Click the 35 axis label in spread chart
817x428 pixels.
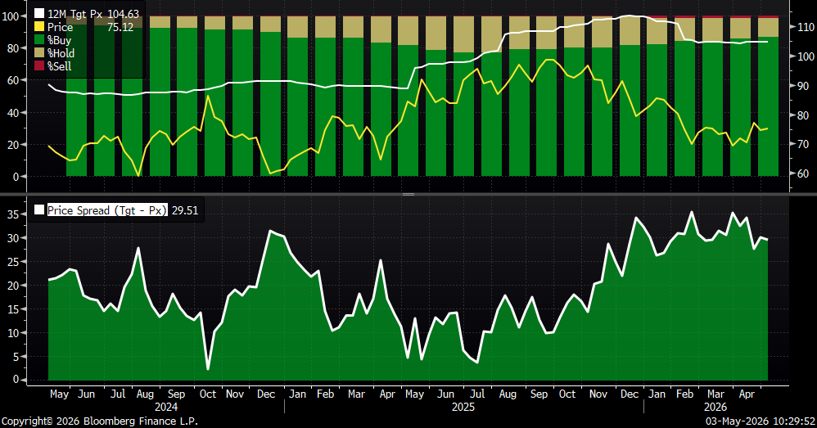14,214
